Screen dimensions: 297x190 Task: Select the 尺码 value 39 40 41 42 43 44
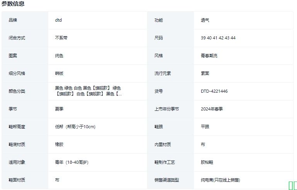click(218, 38)
